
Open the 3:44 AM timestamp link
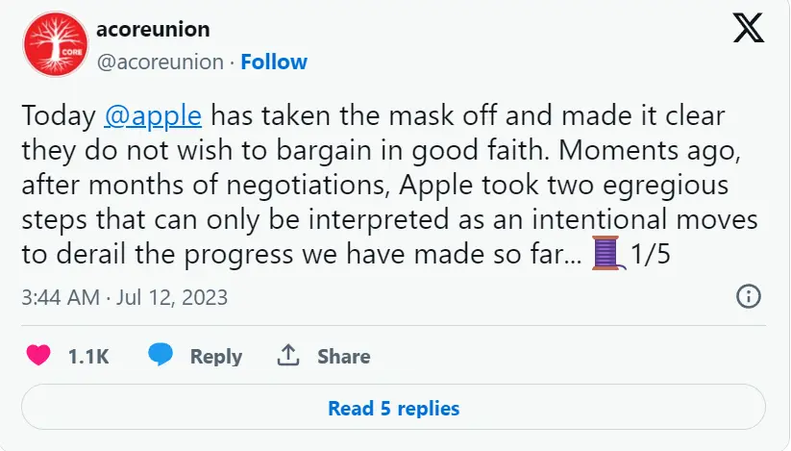61,297
